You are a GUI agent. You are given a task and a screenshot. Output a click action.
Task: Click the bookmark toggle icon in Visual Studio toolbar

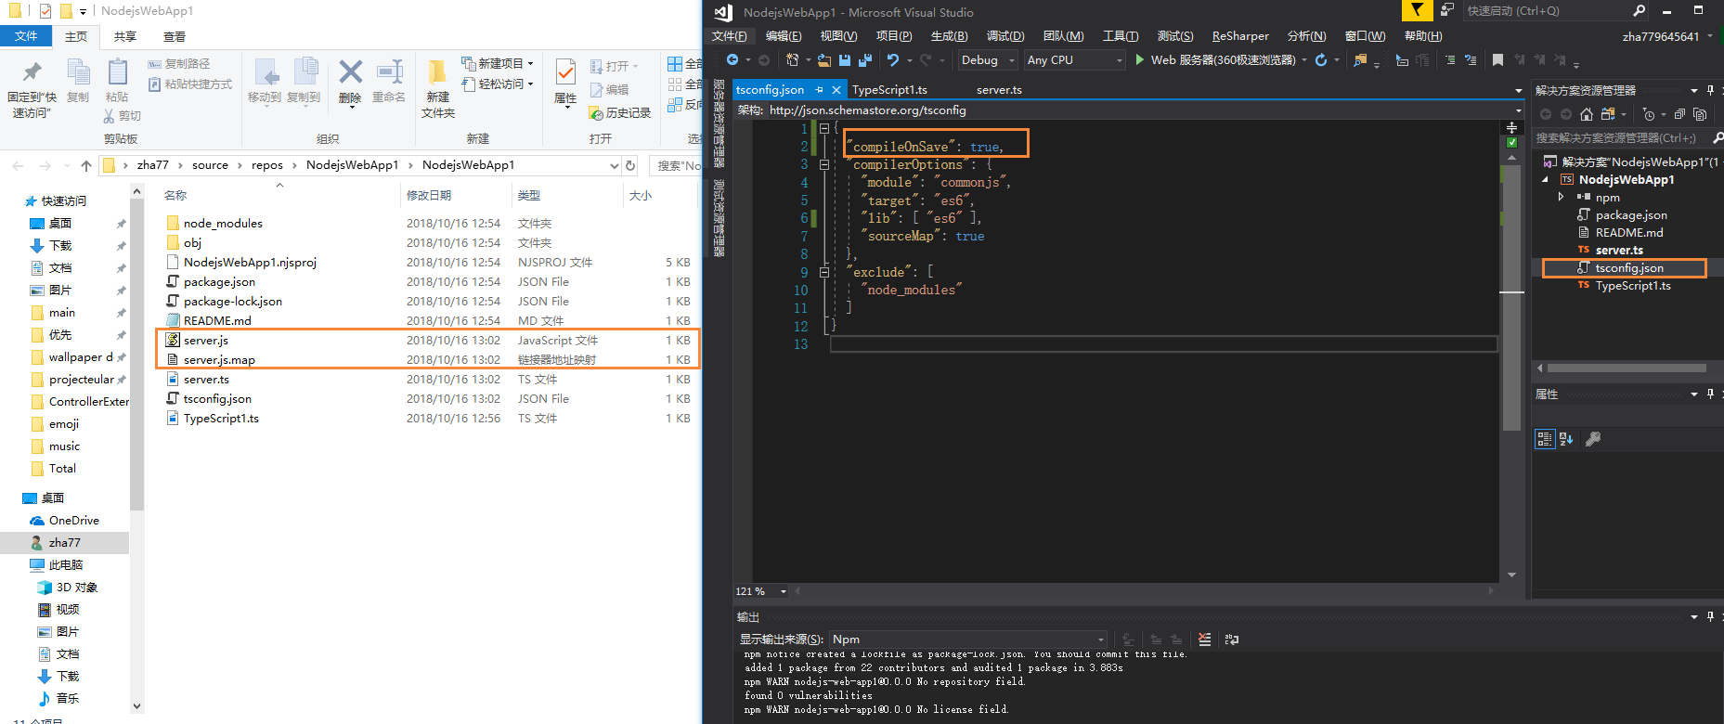pyautogui.click(x=1497, y=59)
